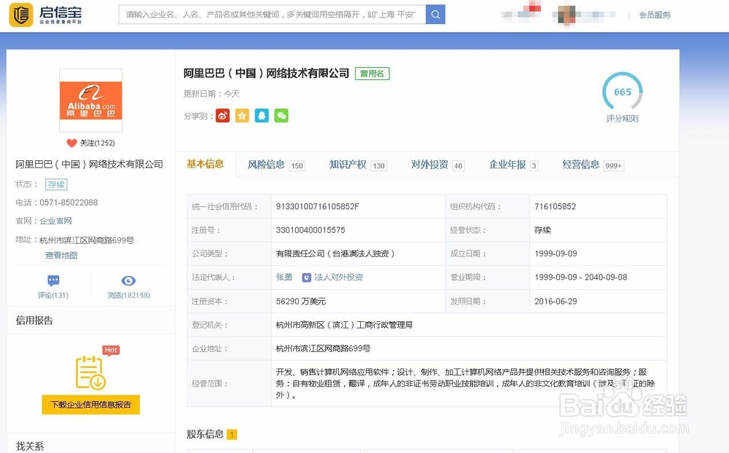Click legal representative 张勇 link
This screenshot has height=453, width=729.
coord(284,277)
